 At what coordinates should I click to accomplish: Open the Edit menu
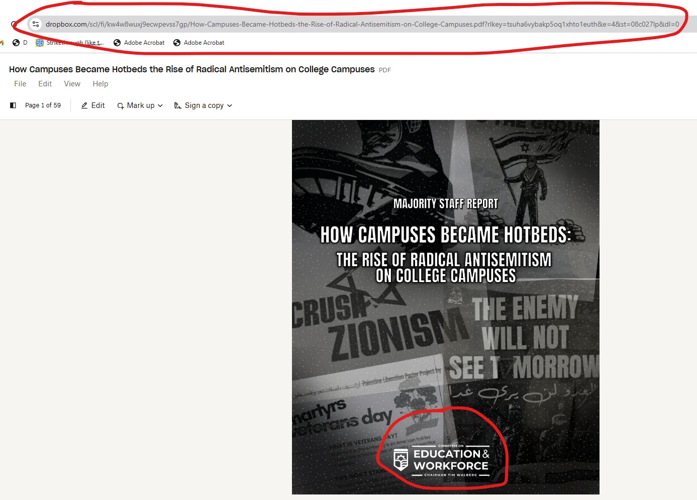click(45, 84)
